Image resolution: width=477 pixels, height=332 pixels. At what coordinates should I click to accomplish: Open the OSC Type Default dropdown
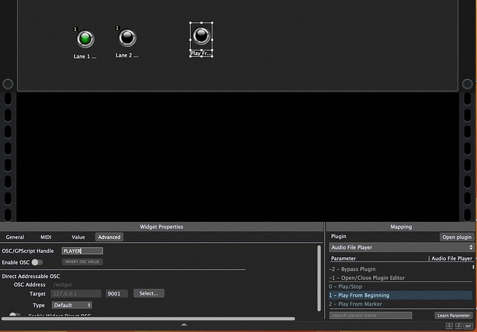pos(72,305)
